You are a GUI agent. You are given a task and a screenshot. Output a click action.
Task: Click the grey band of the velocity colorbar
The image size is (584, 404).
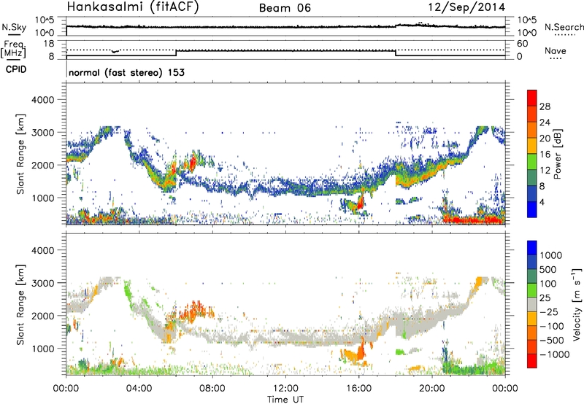pyautogui.click(x=532, y=304)
